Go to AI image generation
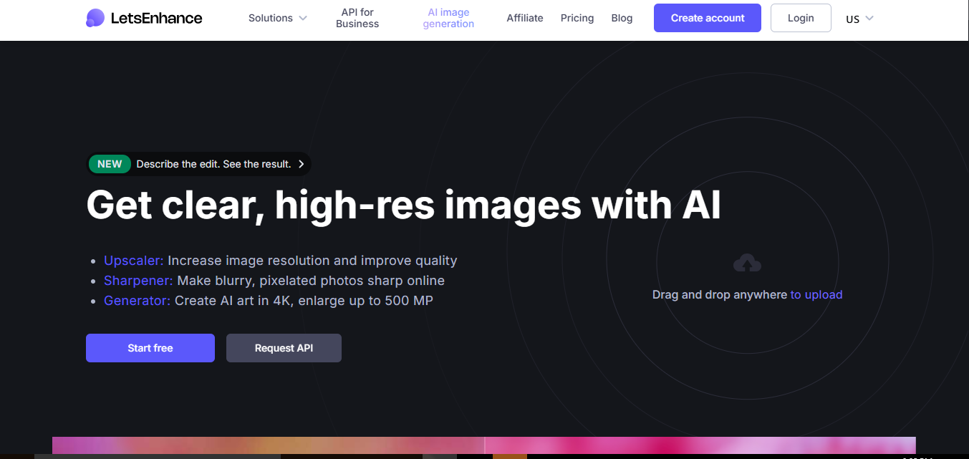The width and height of the screenshot is (969, 459). [448, 18]
